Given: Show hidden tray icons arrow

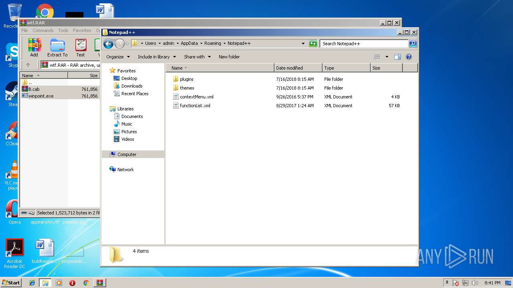Looking at the screenshot, I should [x=447, y=283].
